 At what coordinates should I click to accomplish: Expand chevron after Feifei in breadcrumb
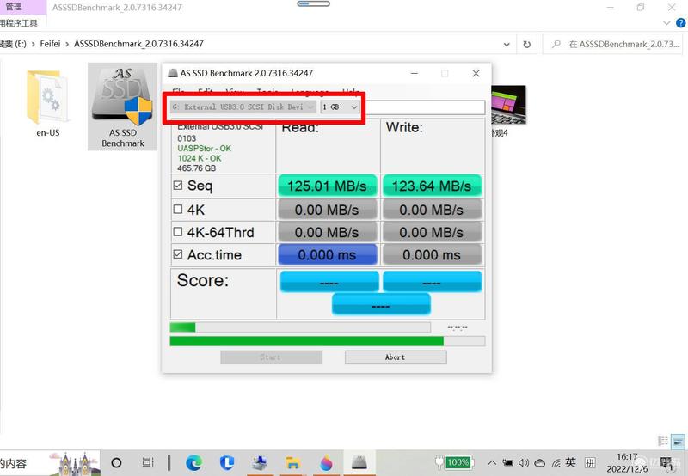pos(67,44)
